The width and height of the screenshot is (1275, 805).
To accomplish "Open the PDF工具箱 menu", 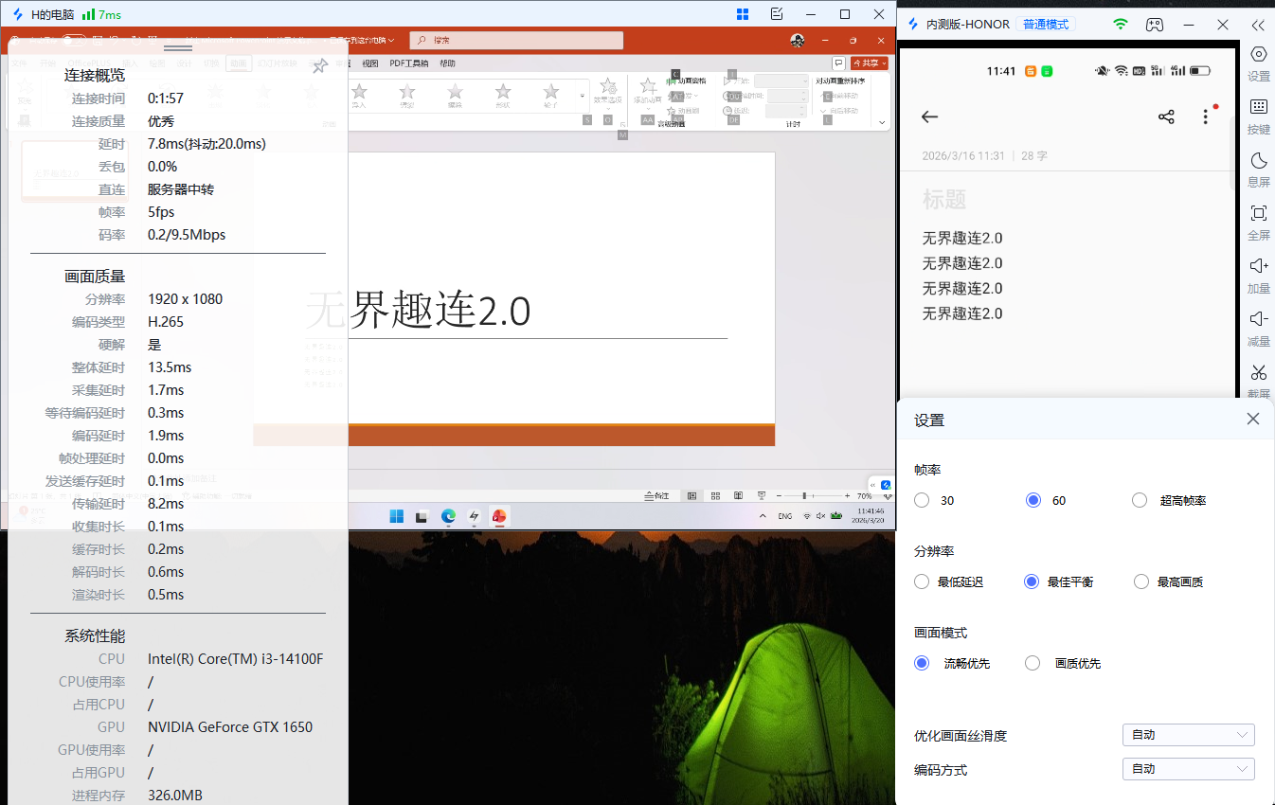I will point(409,64).
